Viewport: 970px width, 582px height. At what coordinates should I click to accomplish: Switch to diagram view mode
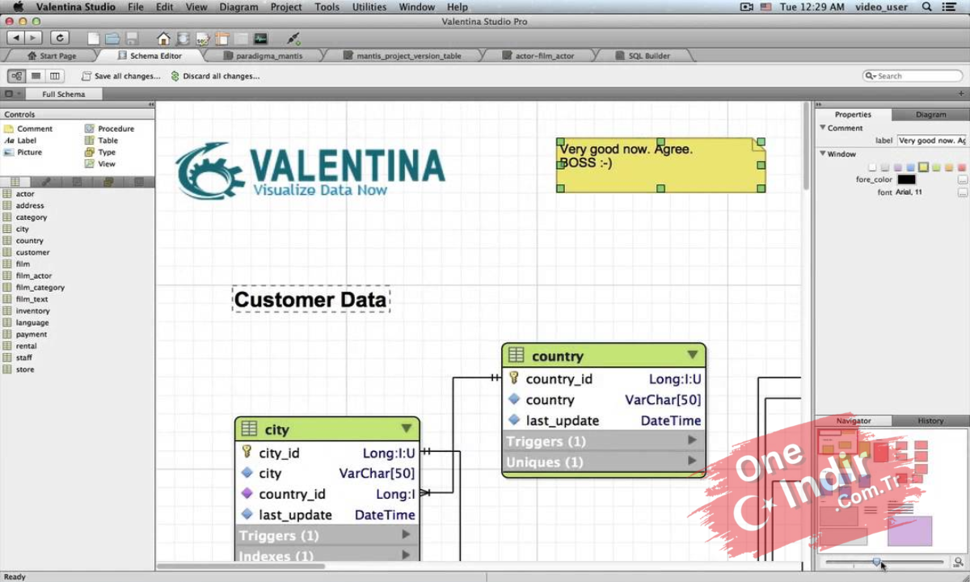click(x=16, y=76)
